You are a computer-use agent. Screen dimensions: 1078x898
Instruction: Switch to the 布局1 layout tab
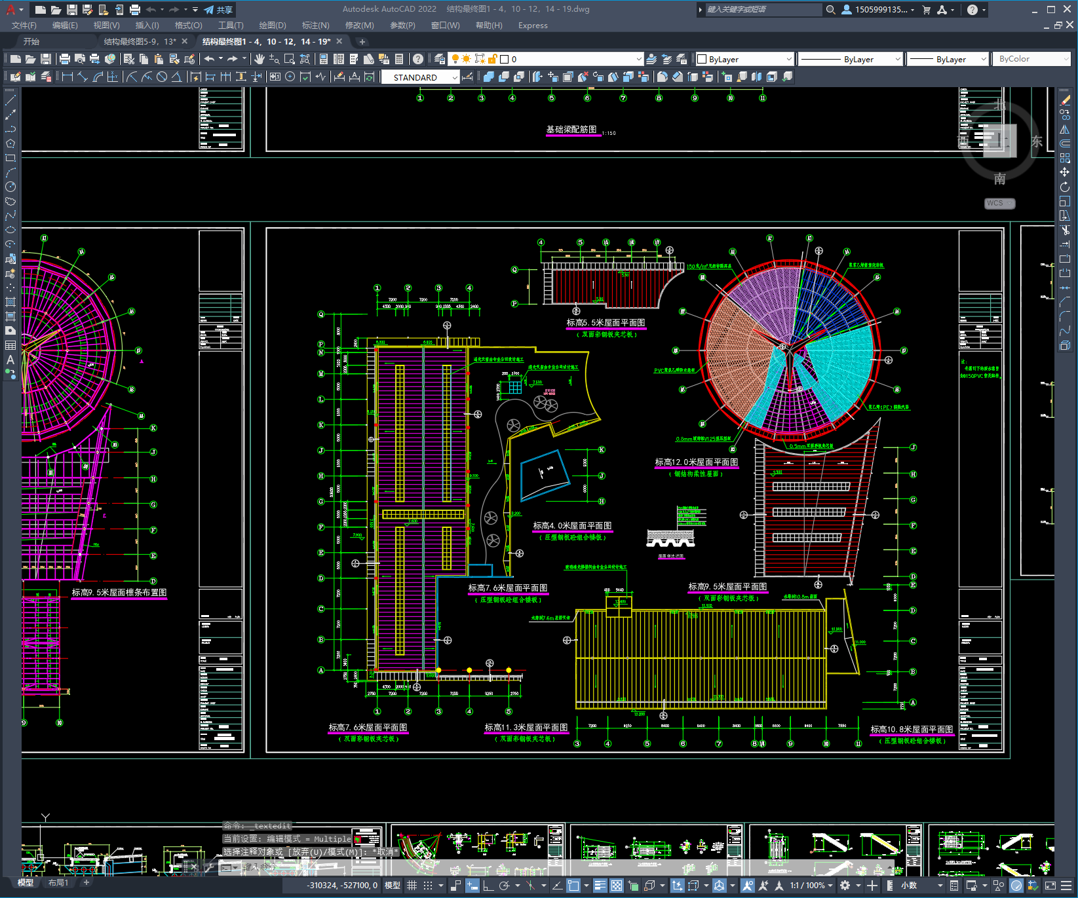(58, 883)
